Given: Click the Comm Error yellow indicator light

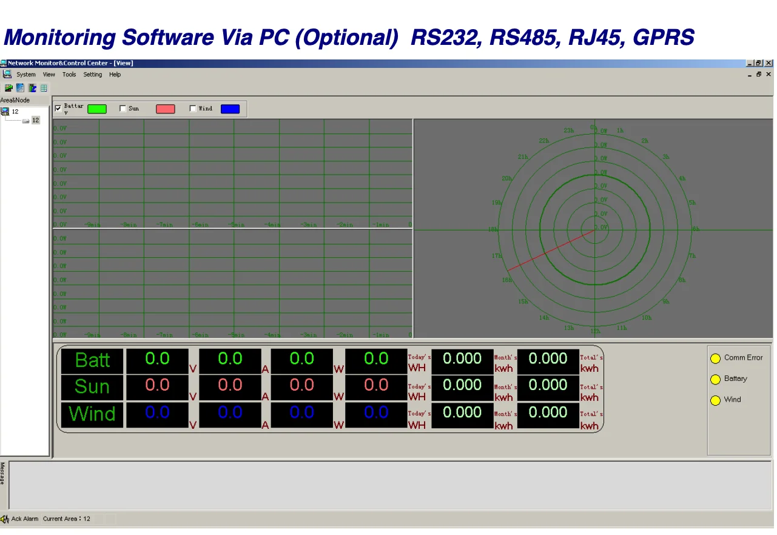Looking at the screenshot, I should click(715, 358).
